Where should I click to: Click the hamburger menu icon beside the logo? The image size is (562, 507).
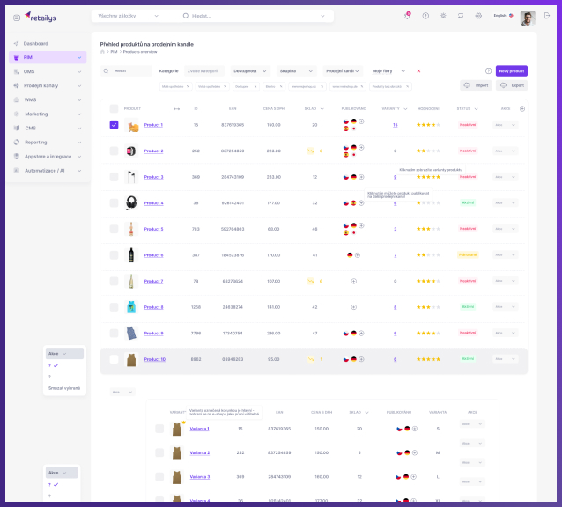point(17,17)
